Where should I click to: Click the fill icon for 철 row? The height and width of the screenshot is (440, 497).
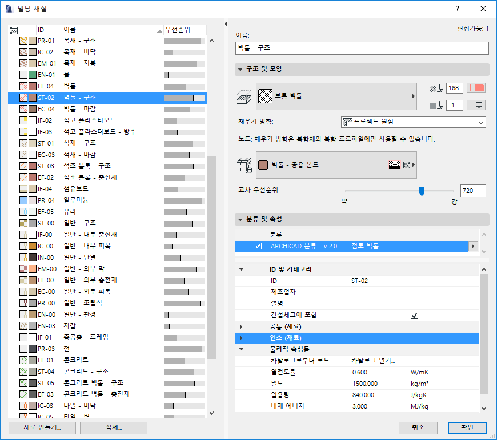tap(23, 349)
